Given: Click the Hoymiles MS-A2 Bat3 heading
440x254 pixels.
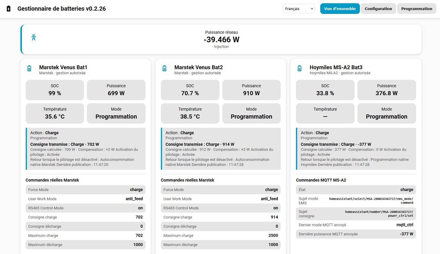Looking at the screenshot, I should [x=336, y=67].
